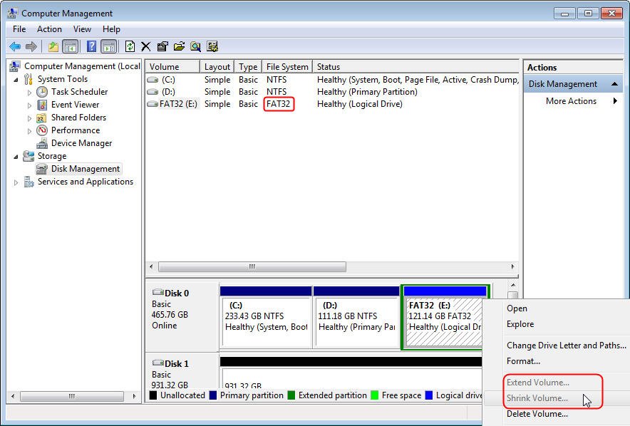This screenshot has width=630, height=426.
Task: Click disk graphic pane scroll up arrow
Action: [x=512, y=285]
